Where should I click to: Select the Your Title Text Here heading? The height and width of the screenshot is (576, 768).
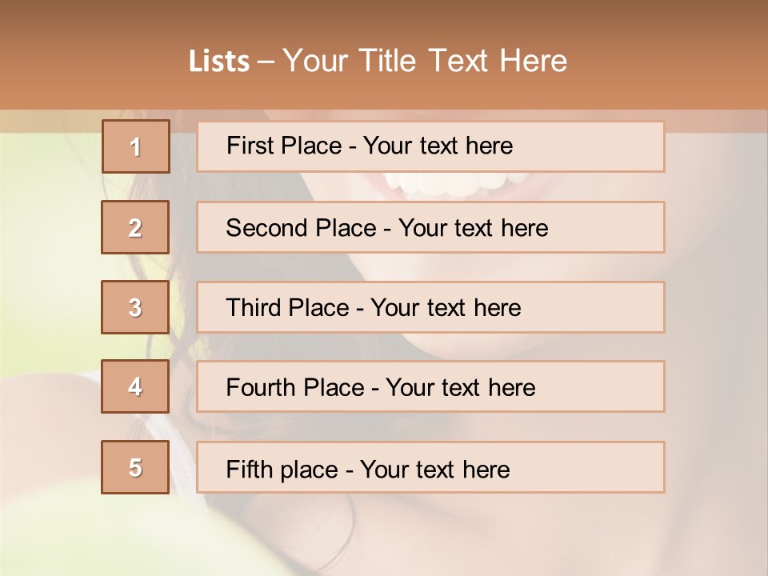pos(424,61)
